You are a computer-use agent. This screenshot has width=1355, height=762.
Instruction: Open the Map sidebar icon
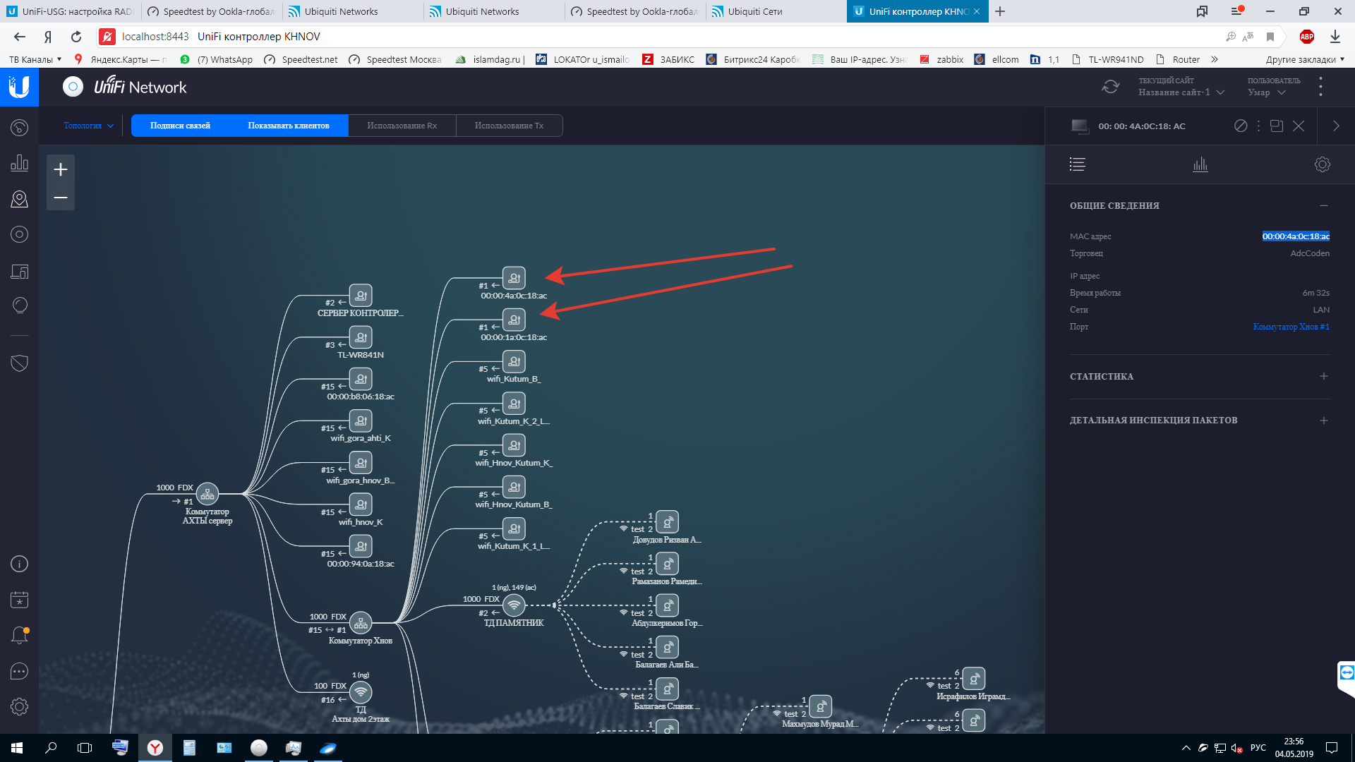(x=19, y=199)
